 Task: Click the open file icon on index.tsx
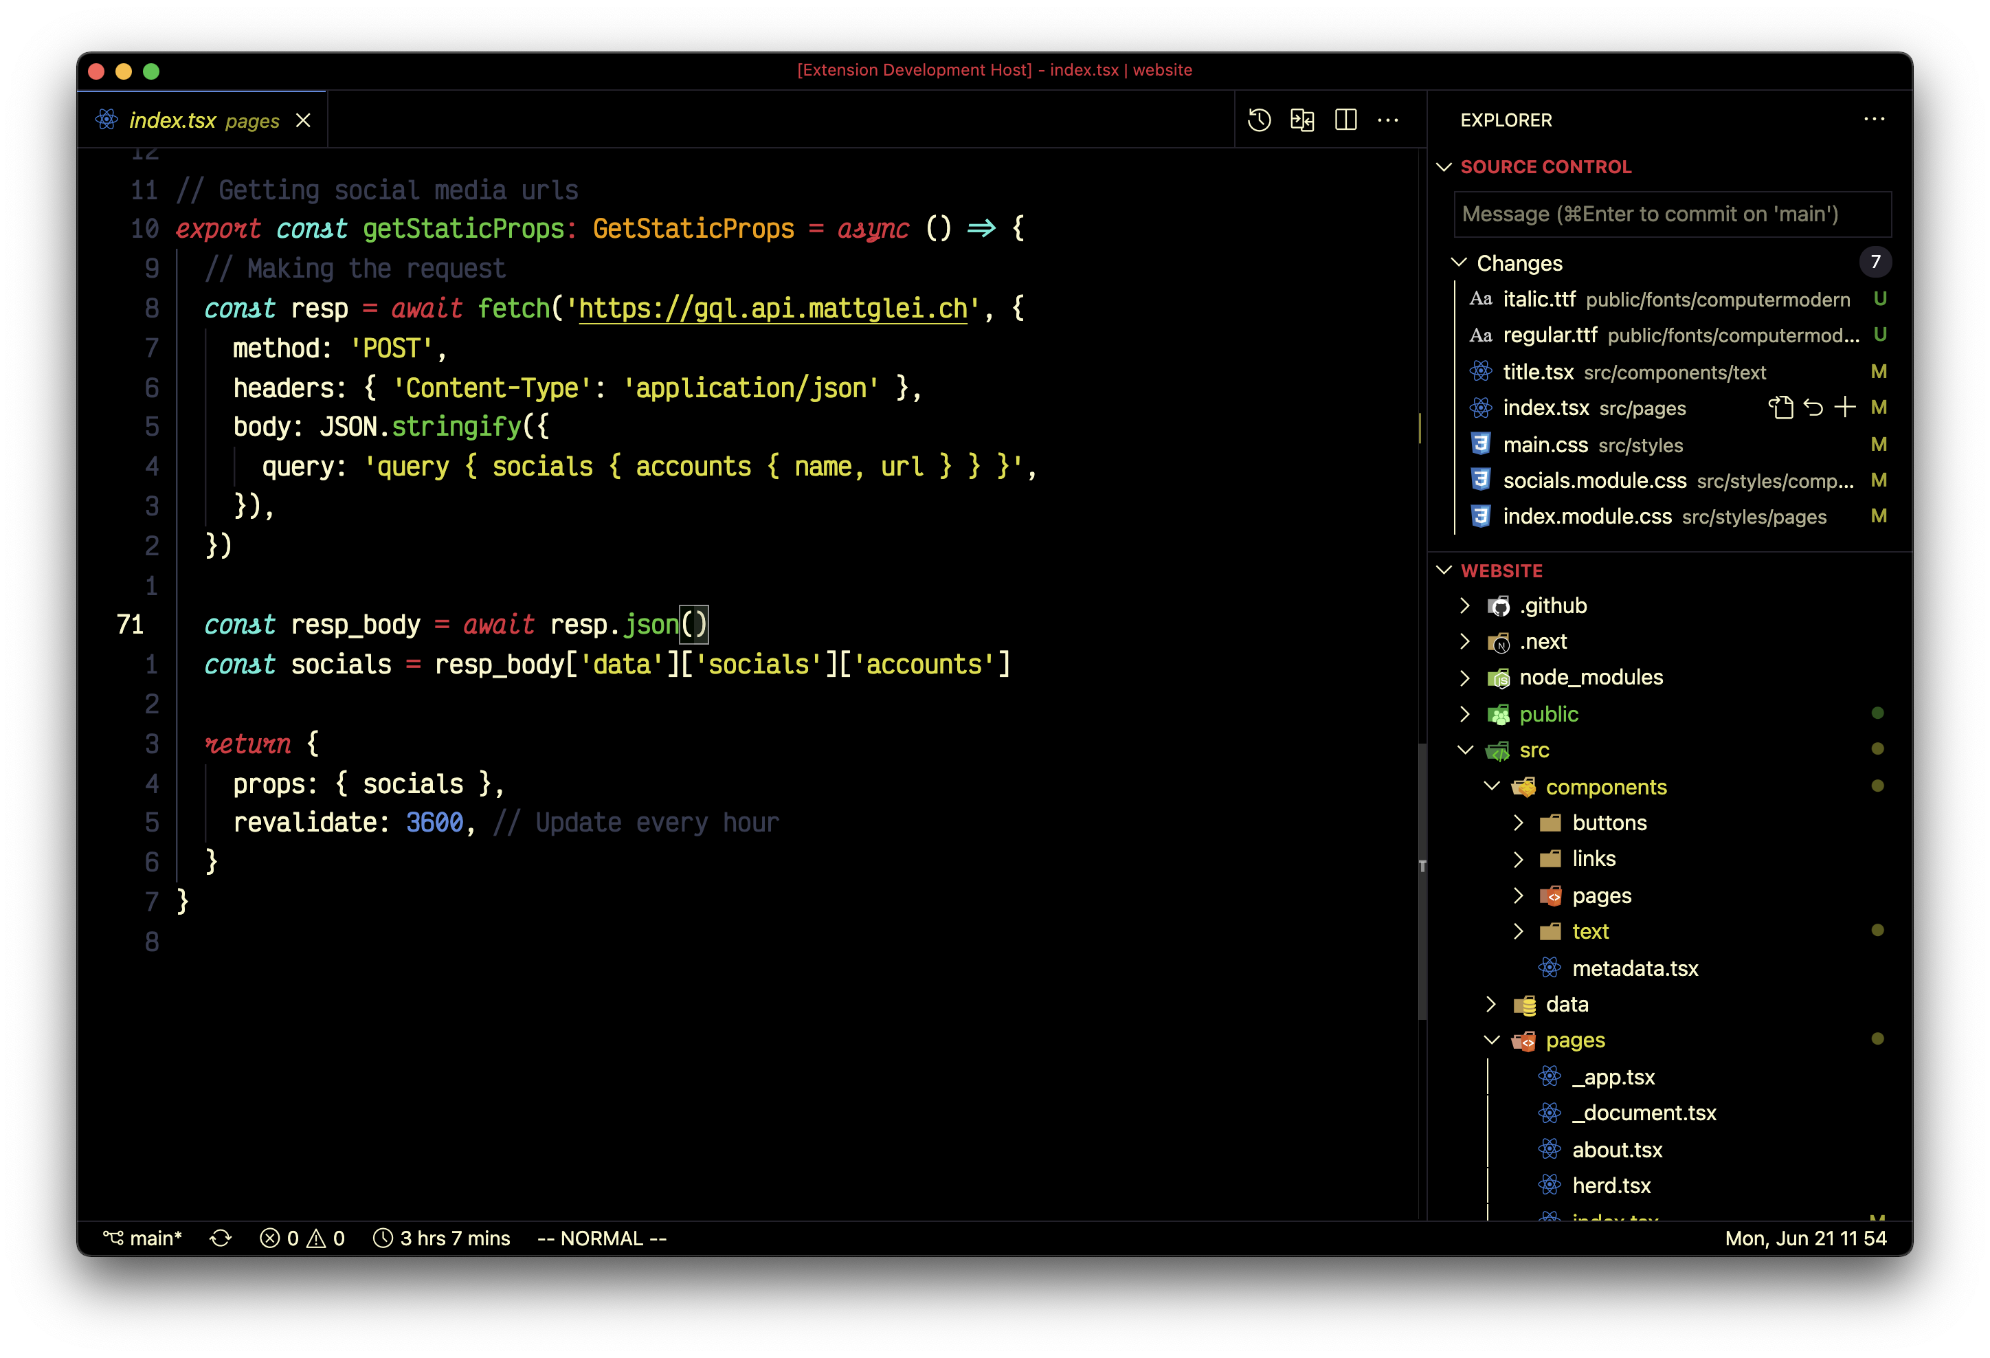pos(1780,408)
